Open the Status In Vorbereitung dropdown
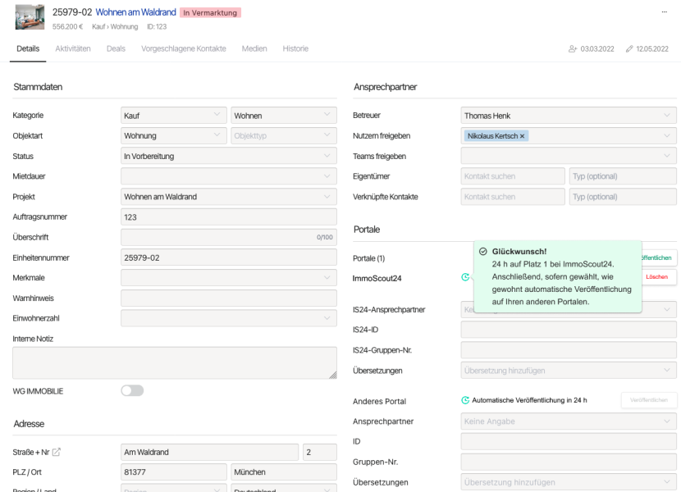The height and width of the screenshot is (492, 681). [228, 156]
